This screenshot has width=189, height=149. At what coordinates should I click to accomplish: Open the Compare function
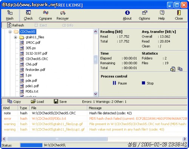[45, 15]
